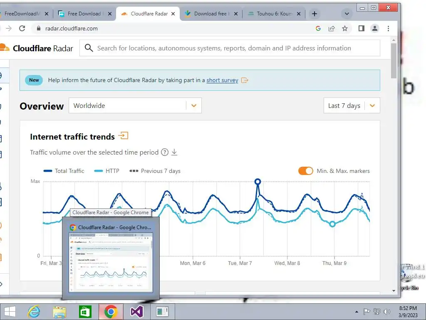Click the Last 7 days chevron arrow
Viewport: 426px width, 320px height.
click(372, 105)
